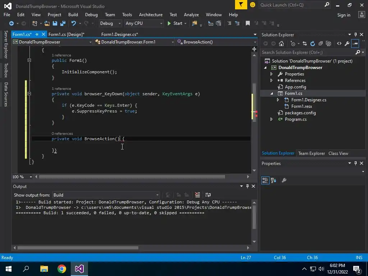This screenshot has width=368, height=276.
Task: Open the BrowseAction() member dropdown
Action: 216,42
